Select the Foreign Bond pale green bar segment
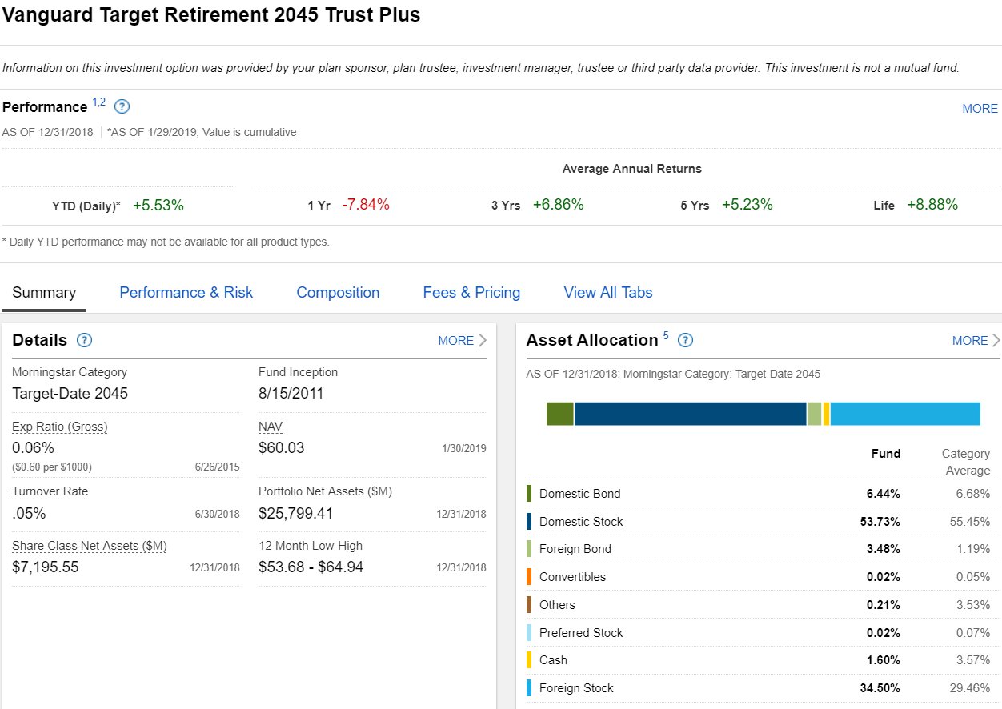The image size is (1002, 709). point(815,414)
